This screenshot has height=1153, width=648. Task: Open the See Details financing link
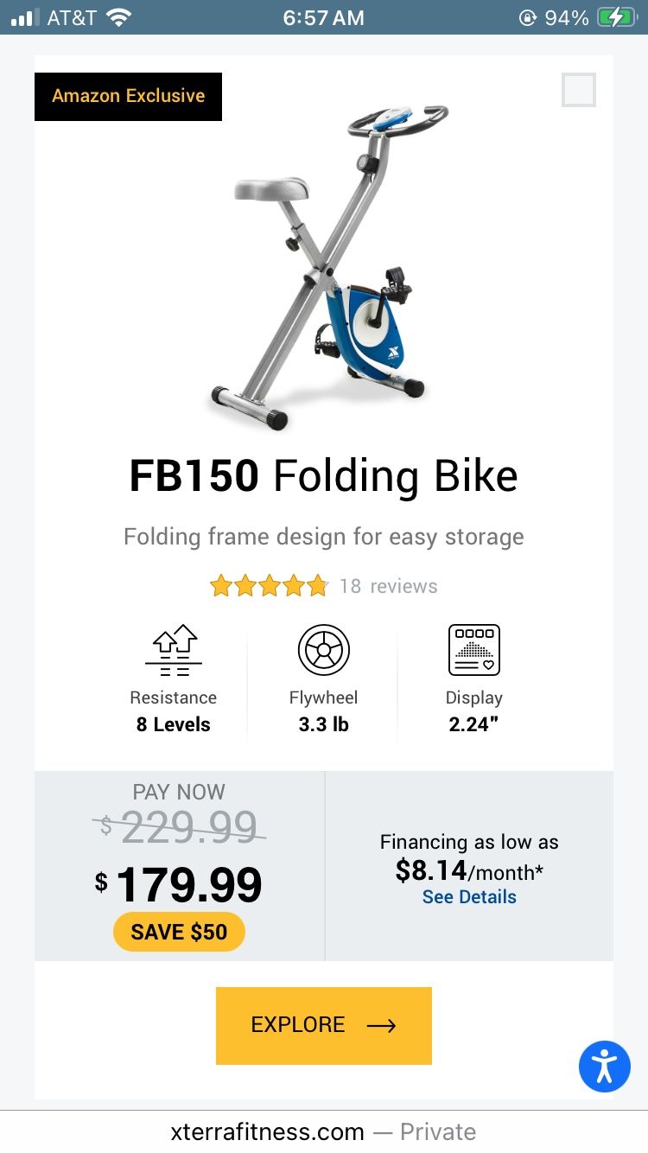pos(469,896)
